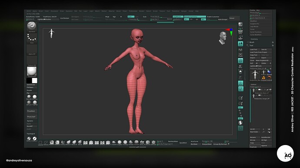
Task: Open the SkinShade material sphere selector
Action: pos(32,71)
